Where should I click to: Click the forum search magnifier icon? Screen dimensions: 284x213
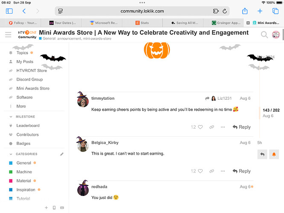point(264,35)
